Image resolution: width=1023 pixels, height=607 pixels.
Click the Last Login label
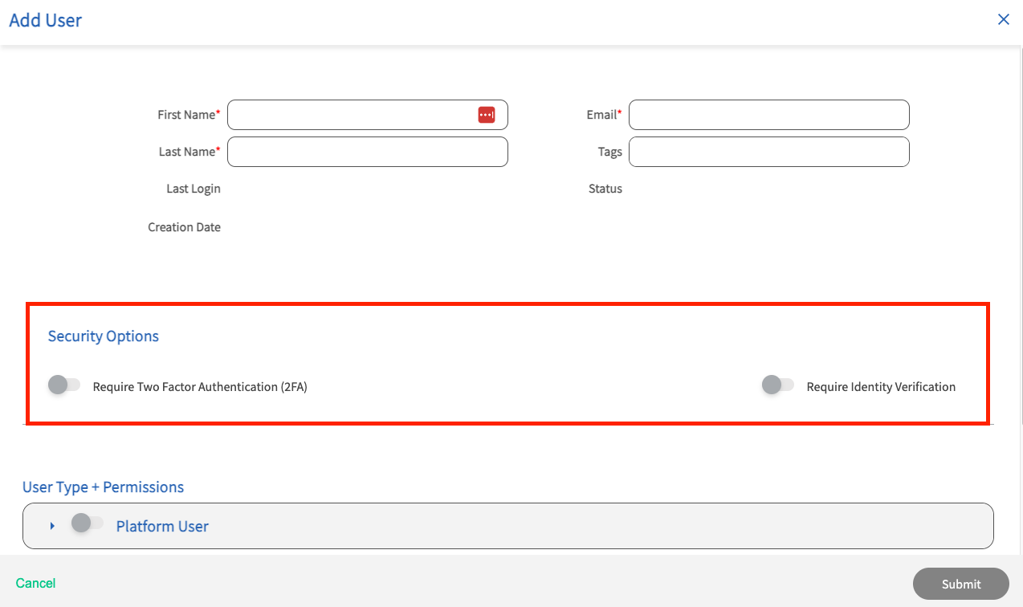click(x=194, y=189)
